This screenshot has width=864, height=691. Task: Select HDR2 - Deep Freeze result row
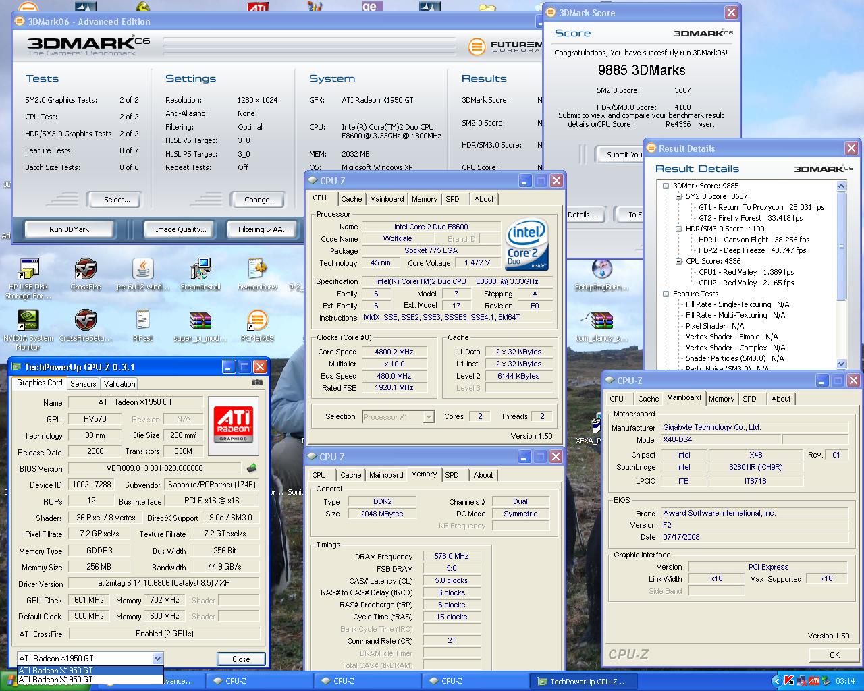click(752, 250)
